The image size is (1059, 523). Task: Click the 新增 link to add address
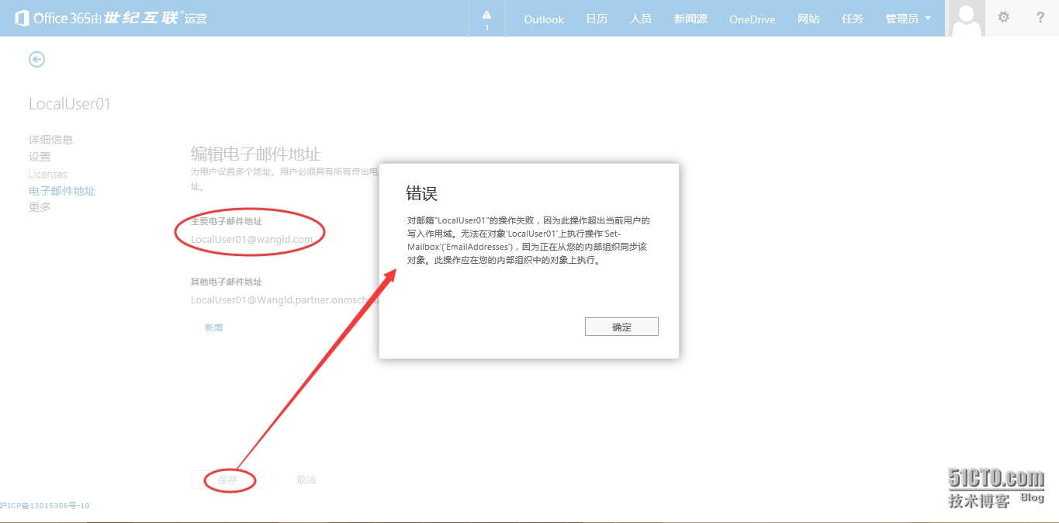pyautogui.click(x=213, y=327)
